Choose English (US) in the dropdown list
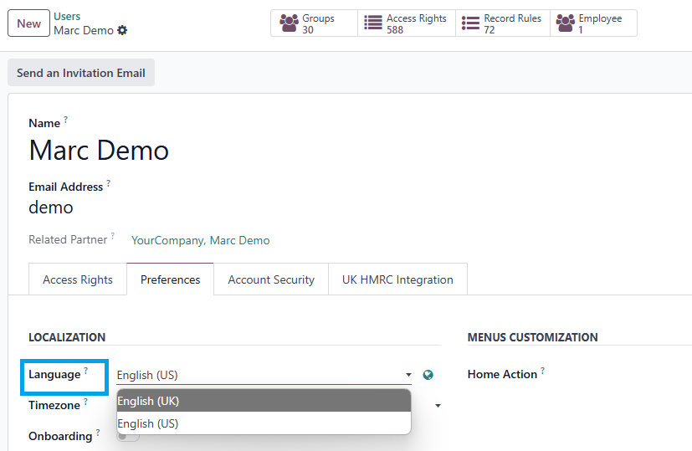Viewport: 692px width, 451px height. [x=264, y=423]
